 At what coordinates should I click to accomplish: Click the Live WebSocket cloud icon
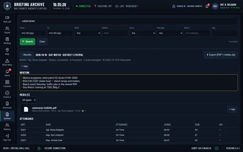pos(117,6)
